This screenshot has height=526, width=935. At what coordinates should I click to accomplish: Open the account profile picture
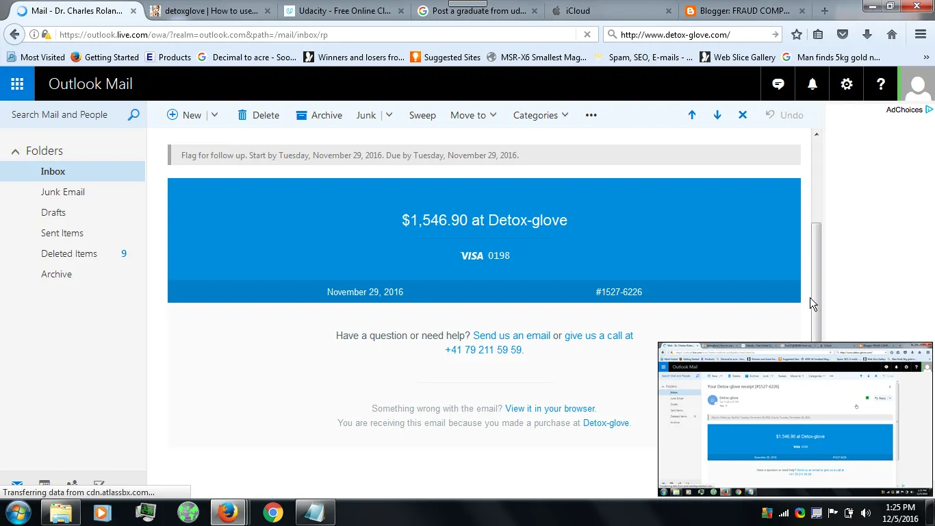[x=918, y=84]
